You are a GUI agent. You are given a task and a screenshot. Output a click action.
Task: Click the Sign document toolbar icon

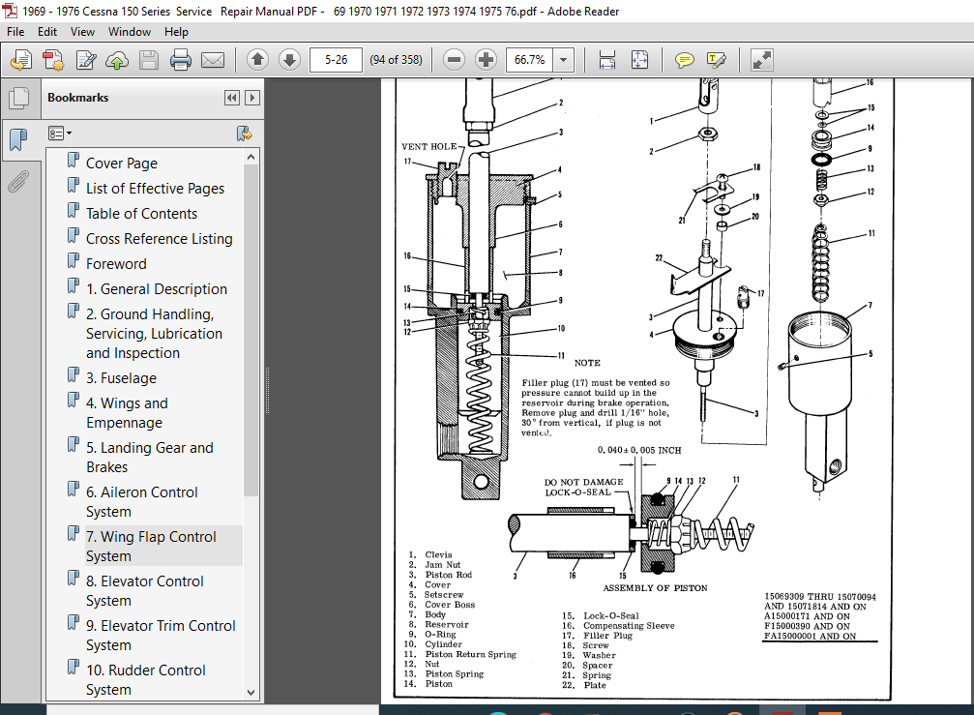pos(86,60)
